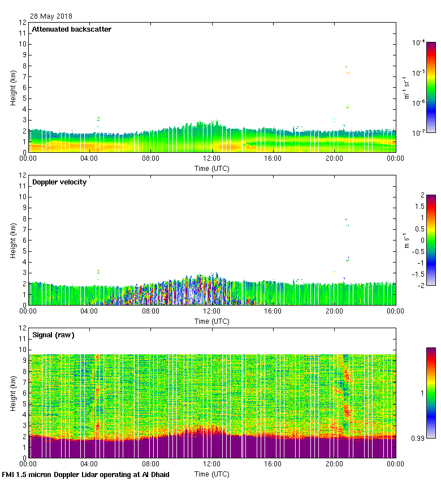Click the attenuated backscatter colorbar
The width and height of the screenshot is (441, 481).
click(x=431, y=87)
